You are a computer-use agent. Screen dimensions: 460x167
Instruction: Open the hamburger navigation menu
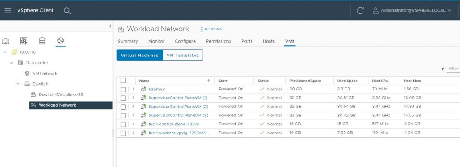coord(8,11)
